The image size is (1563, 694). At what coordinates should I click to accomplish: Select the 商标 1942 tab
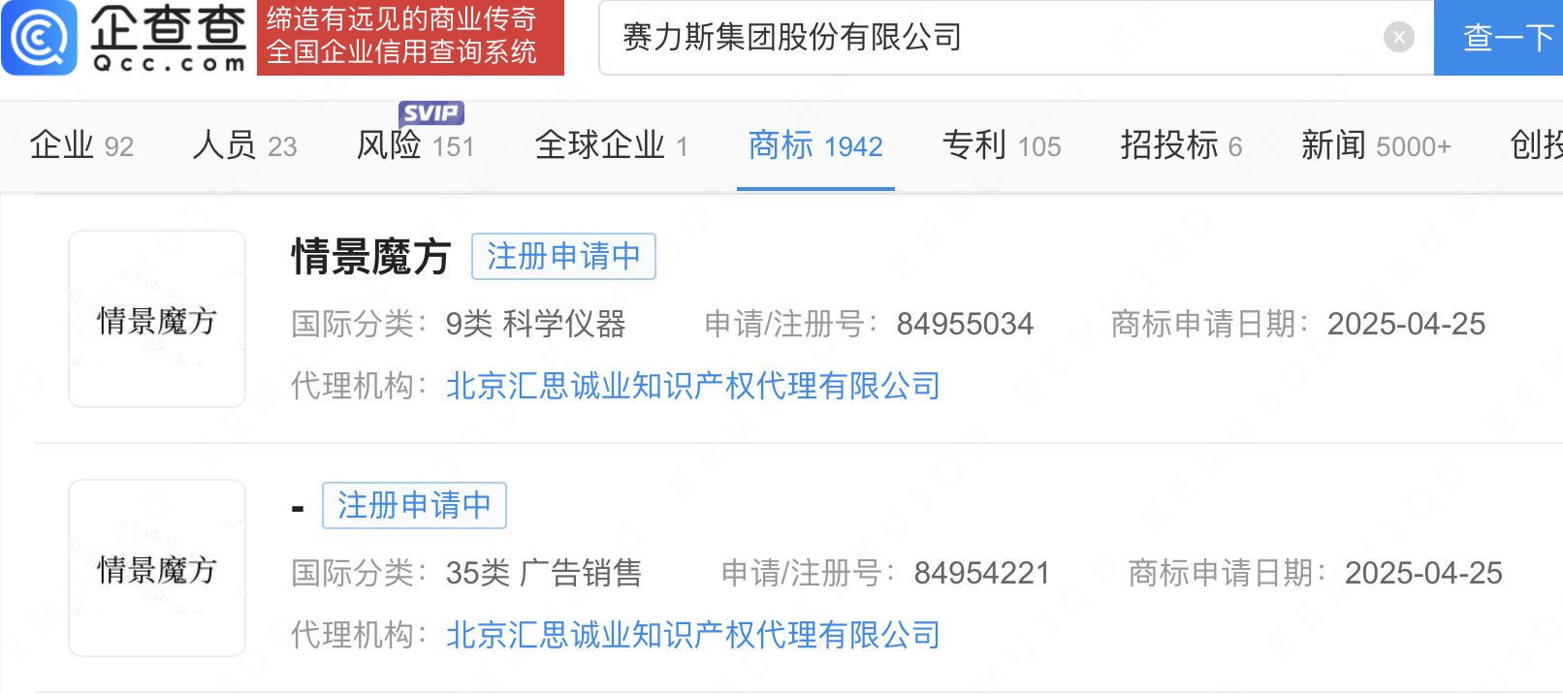point(815,146)
